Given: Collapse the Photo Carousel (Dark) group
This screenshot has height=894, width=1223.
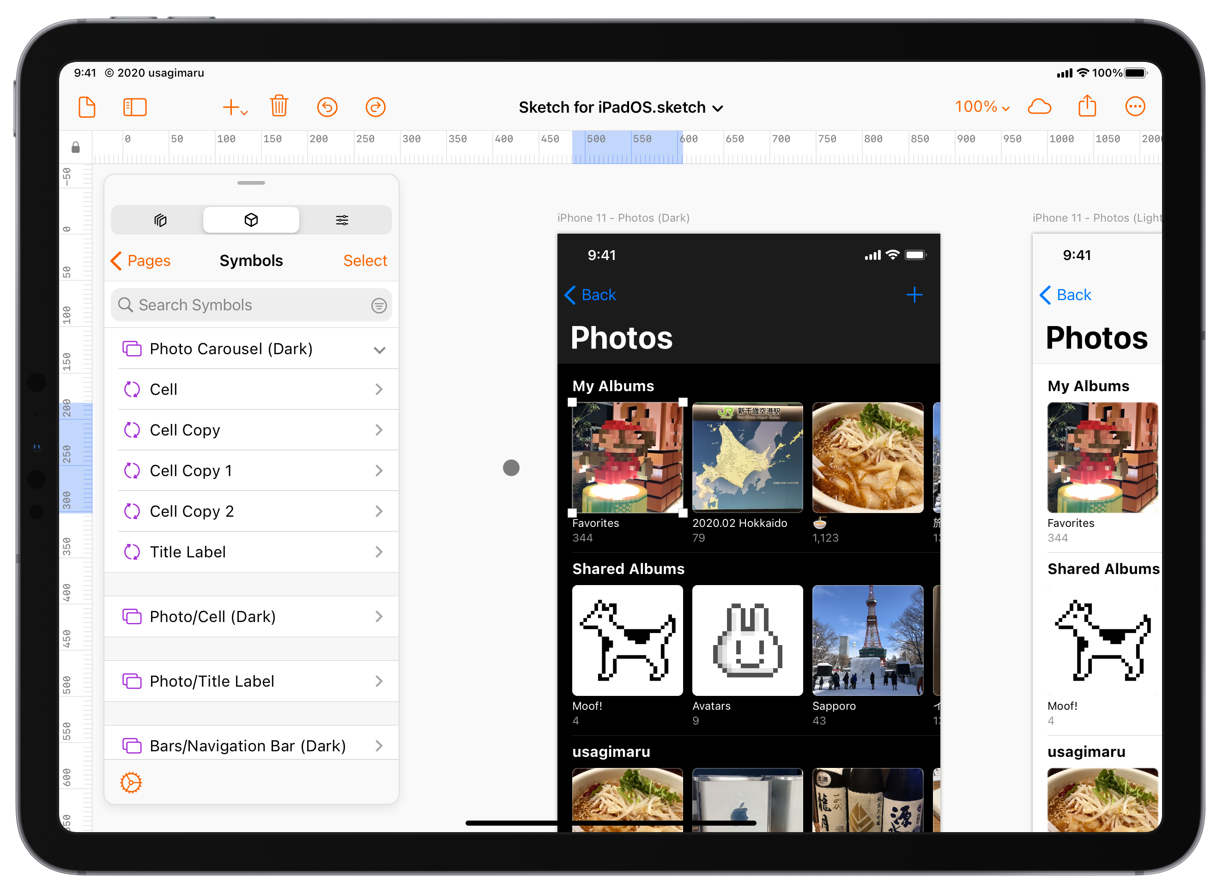Looking at the screenshot, I should 379,350.
